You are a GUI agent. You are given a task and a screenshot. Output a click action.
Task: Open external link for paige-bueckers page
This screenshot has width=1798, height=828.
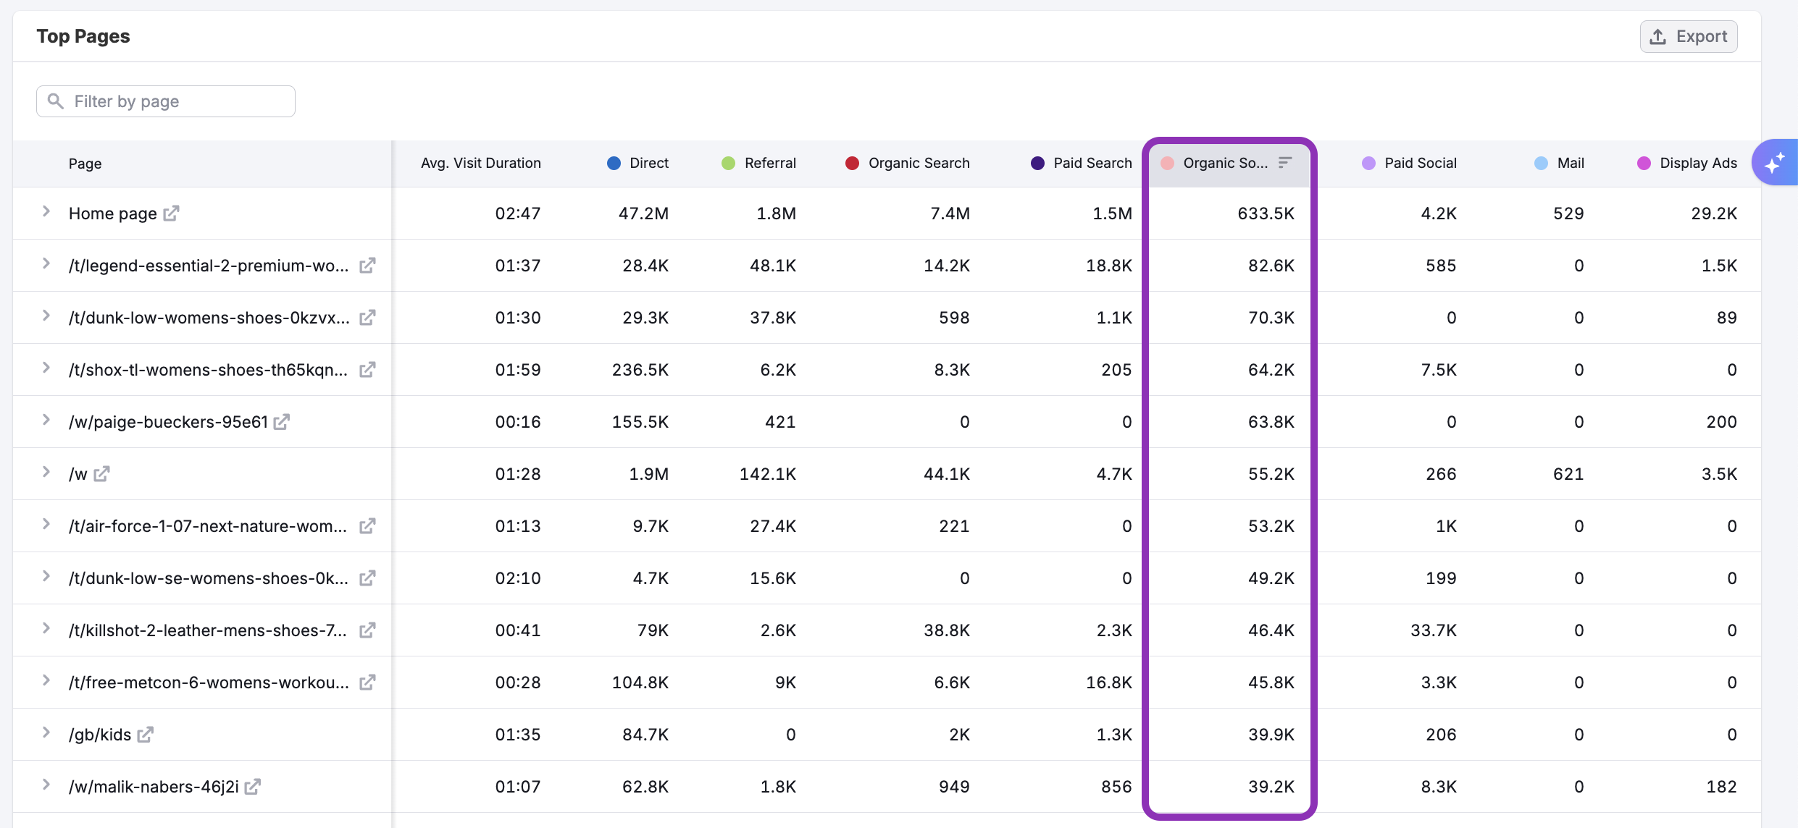(282, 422)
